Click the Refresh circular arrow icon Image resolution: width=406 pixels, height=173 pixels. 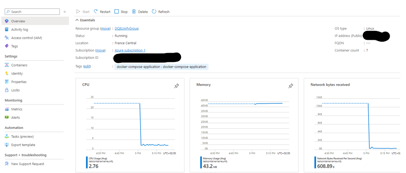pos(154,12)
